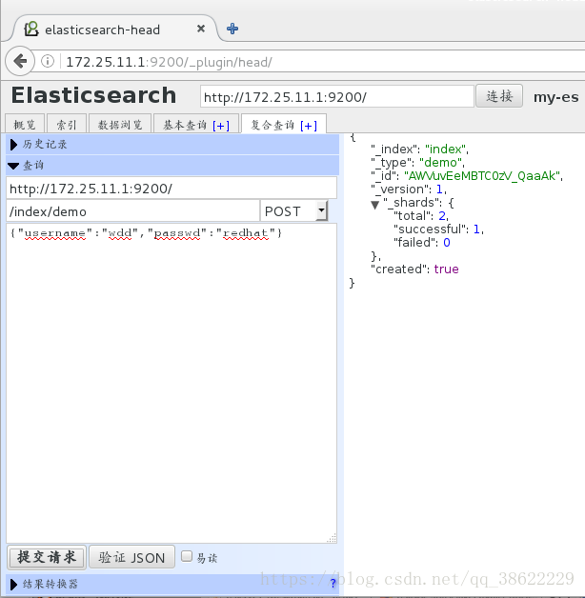
Task: Select the elasticsearch-head browser tab
Action: (x=114, y=29)
